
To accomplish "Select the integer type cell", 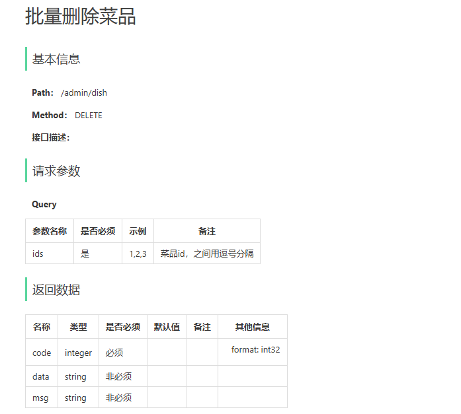I will (78, 353).
